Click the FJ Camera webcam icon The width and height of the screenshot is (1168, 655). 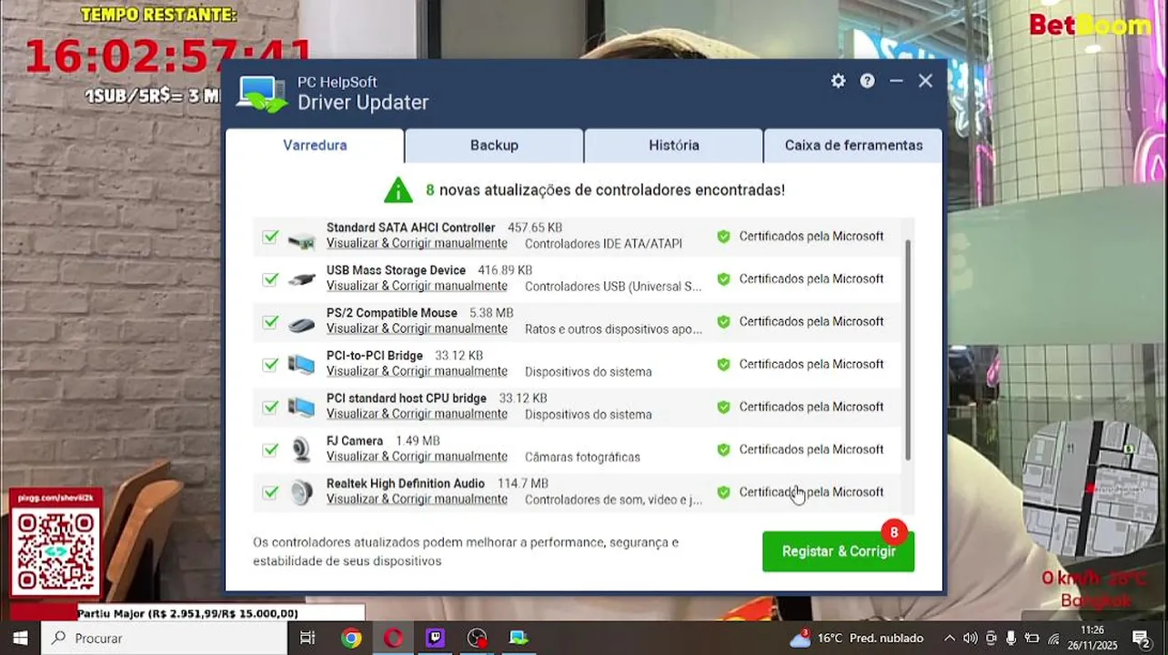(301, 449)
